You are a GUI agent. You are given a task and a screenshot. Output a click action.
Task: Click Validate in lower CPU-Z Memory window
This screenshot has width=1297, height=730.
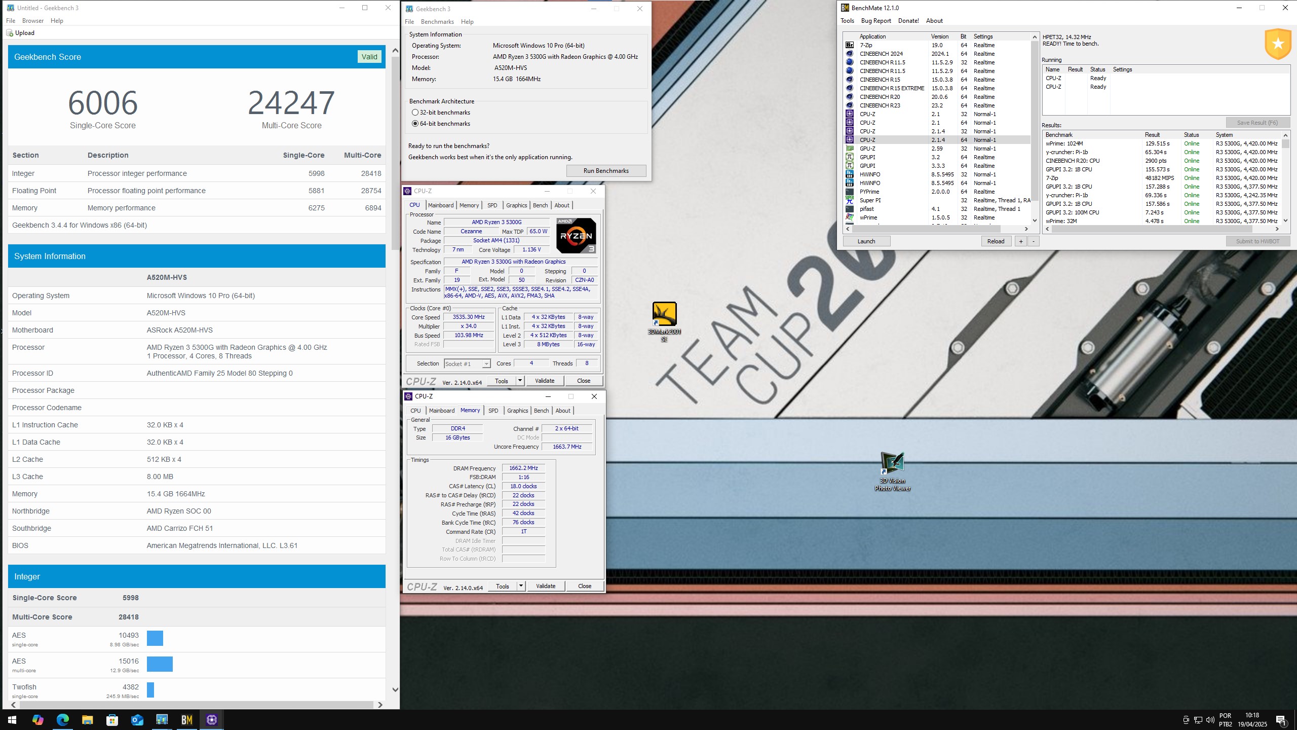(x=546, y=586)
